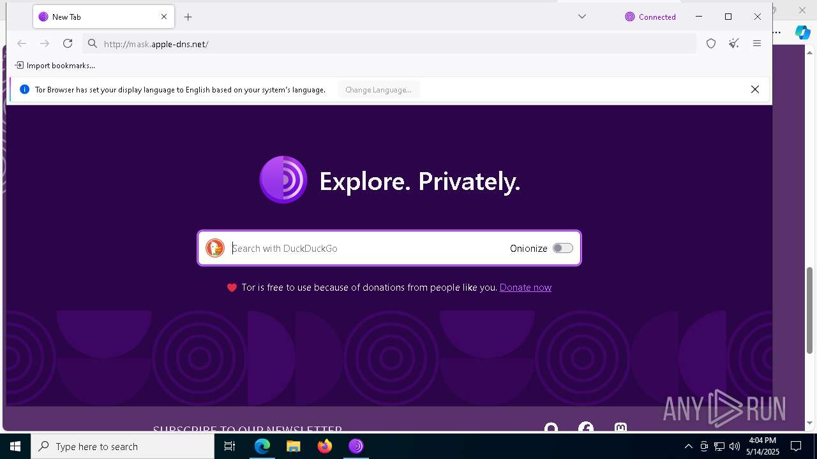Screen dimensions: 817x459
Task: Maximize the Tor Browser window
Action: [728, 17]
